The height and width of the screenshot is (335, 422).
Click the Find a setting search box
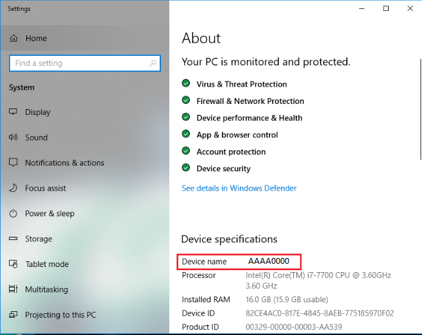tap(85, 64)
